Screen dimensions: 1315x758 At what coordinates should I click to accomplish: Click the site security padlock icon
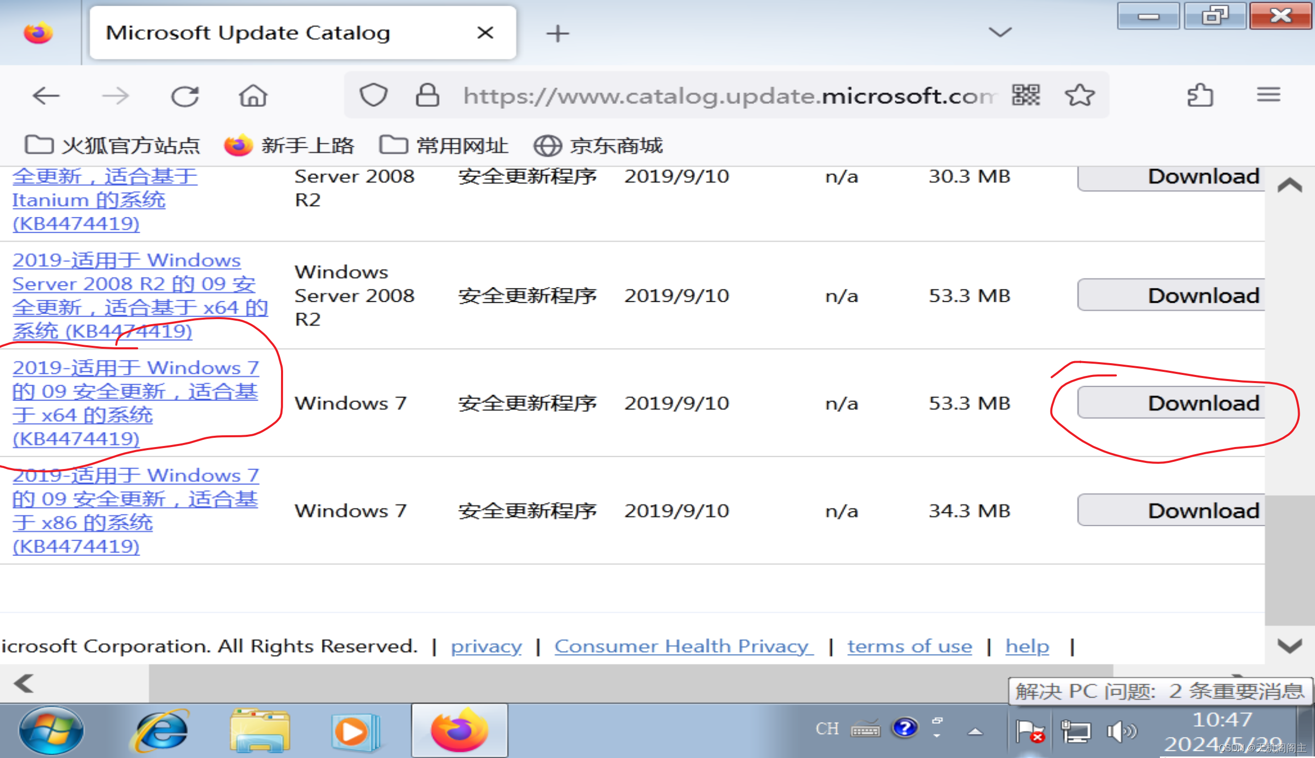tap(427, 95)
